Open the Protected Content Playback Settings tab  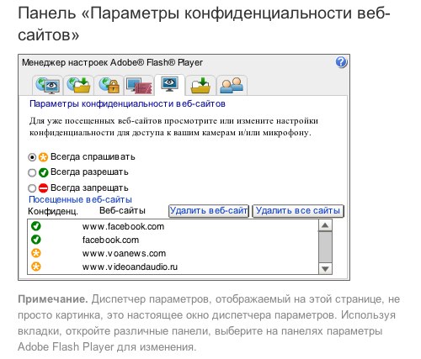pos(139,85)
